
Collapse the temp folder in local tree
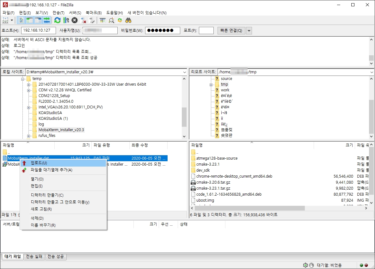click(x=22, y=79)
